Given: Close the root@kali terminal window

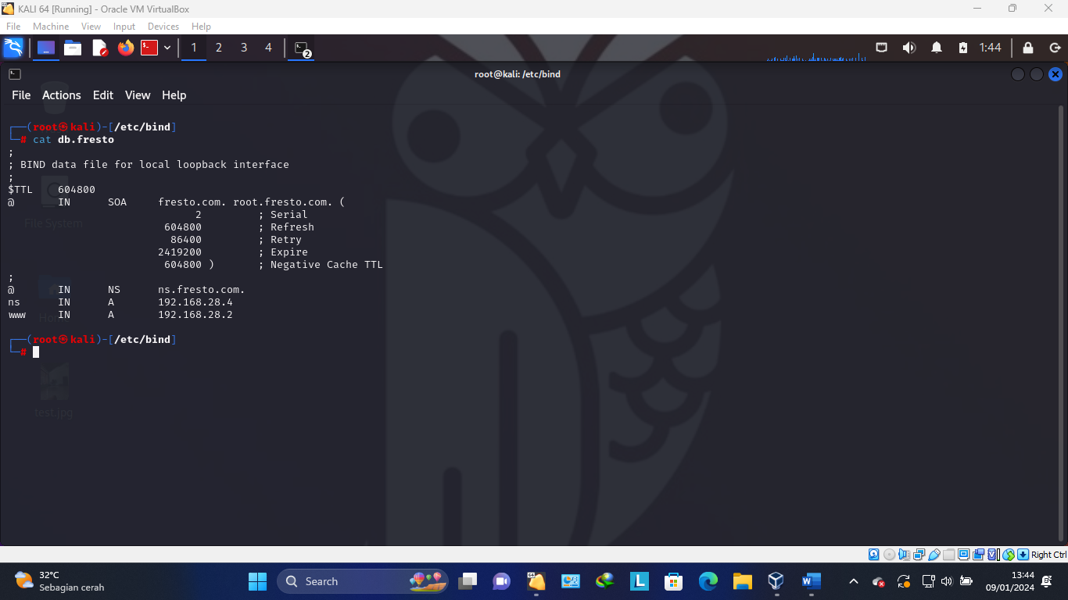Looking at the screenshot, I should (1055, 74).
